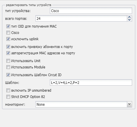Check Strict DHCP Option 82

pyautogui.click(x=8, y=97)
